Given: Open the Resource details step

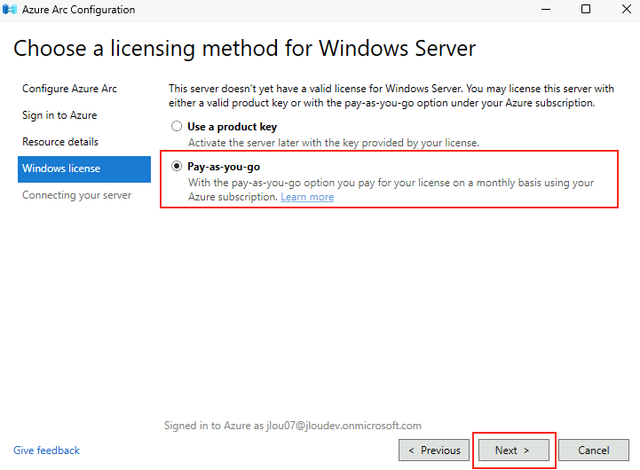Looking at the screenshot, I should (60, 142).
